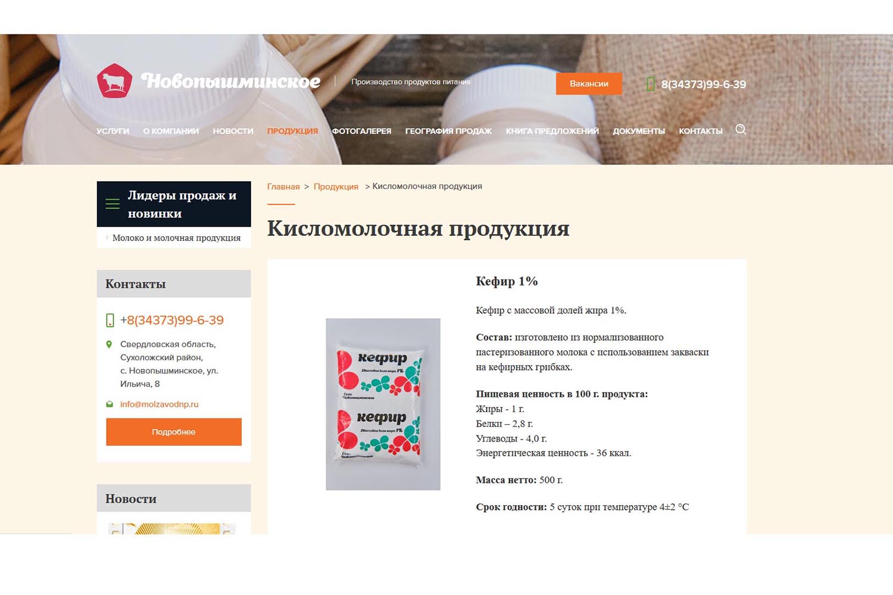
Task: Expand Молоко и молочная продукция chevron
Action: coord(107,237)
